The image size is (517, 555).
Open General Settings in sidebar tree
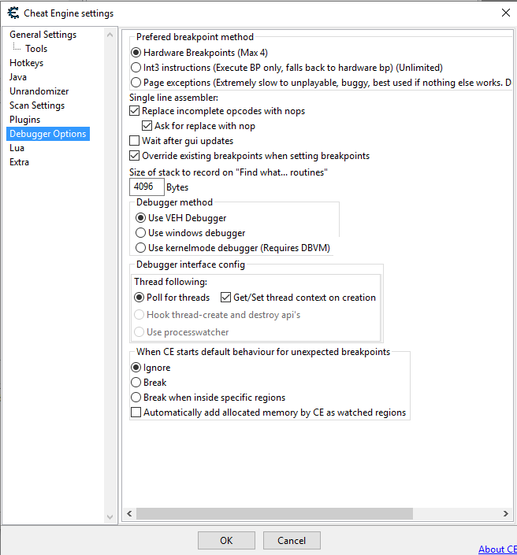pos(43,35)
